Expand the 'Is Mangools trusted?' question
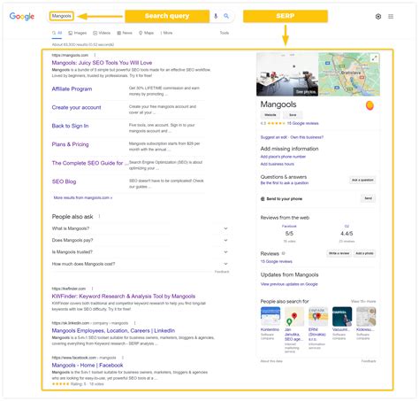The width and height of the screenshot is (419, 401). (140, 252)
